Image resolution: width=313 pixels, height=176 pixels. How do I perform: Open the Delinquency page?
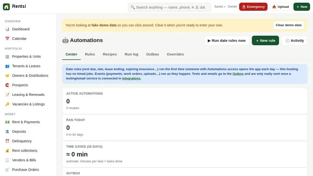click(x=28, y=141)
